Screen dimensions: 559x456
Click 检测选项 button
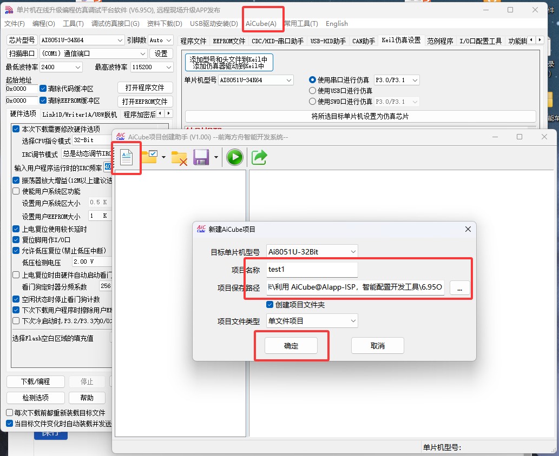click(x=35, y=398)
